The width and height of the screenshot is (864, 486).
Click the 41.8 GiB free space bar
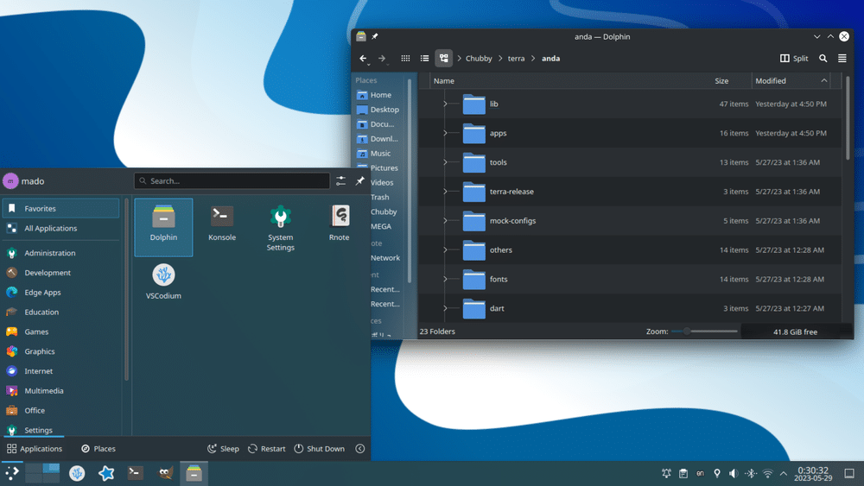point(796,331)
